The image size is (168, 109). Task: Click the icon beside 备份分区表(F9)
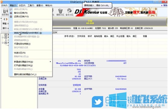[x=11, y=13]
